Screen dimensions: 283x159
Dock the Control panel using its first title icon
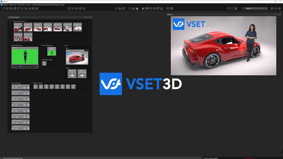86,17
